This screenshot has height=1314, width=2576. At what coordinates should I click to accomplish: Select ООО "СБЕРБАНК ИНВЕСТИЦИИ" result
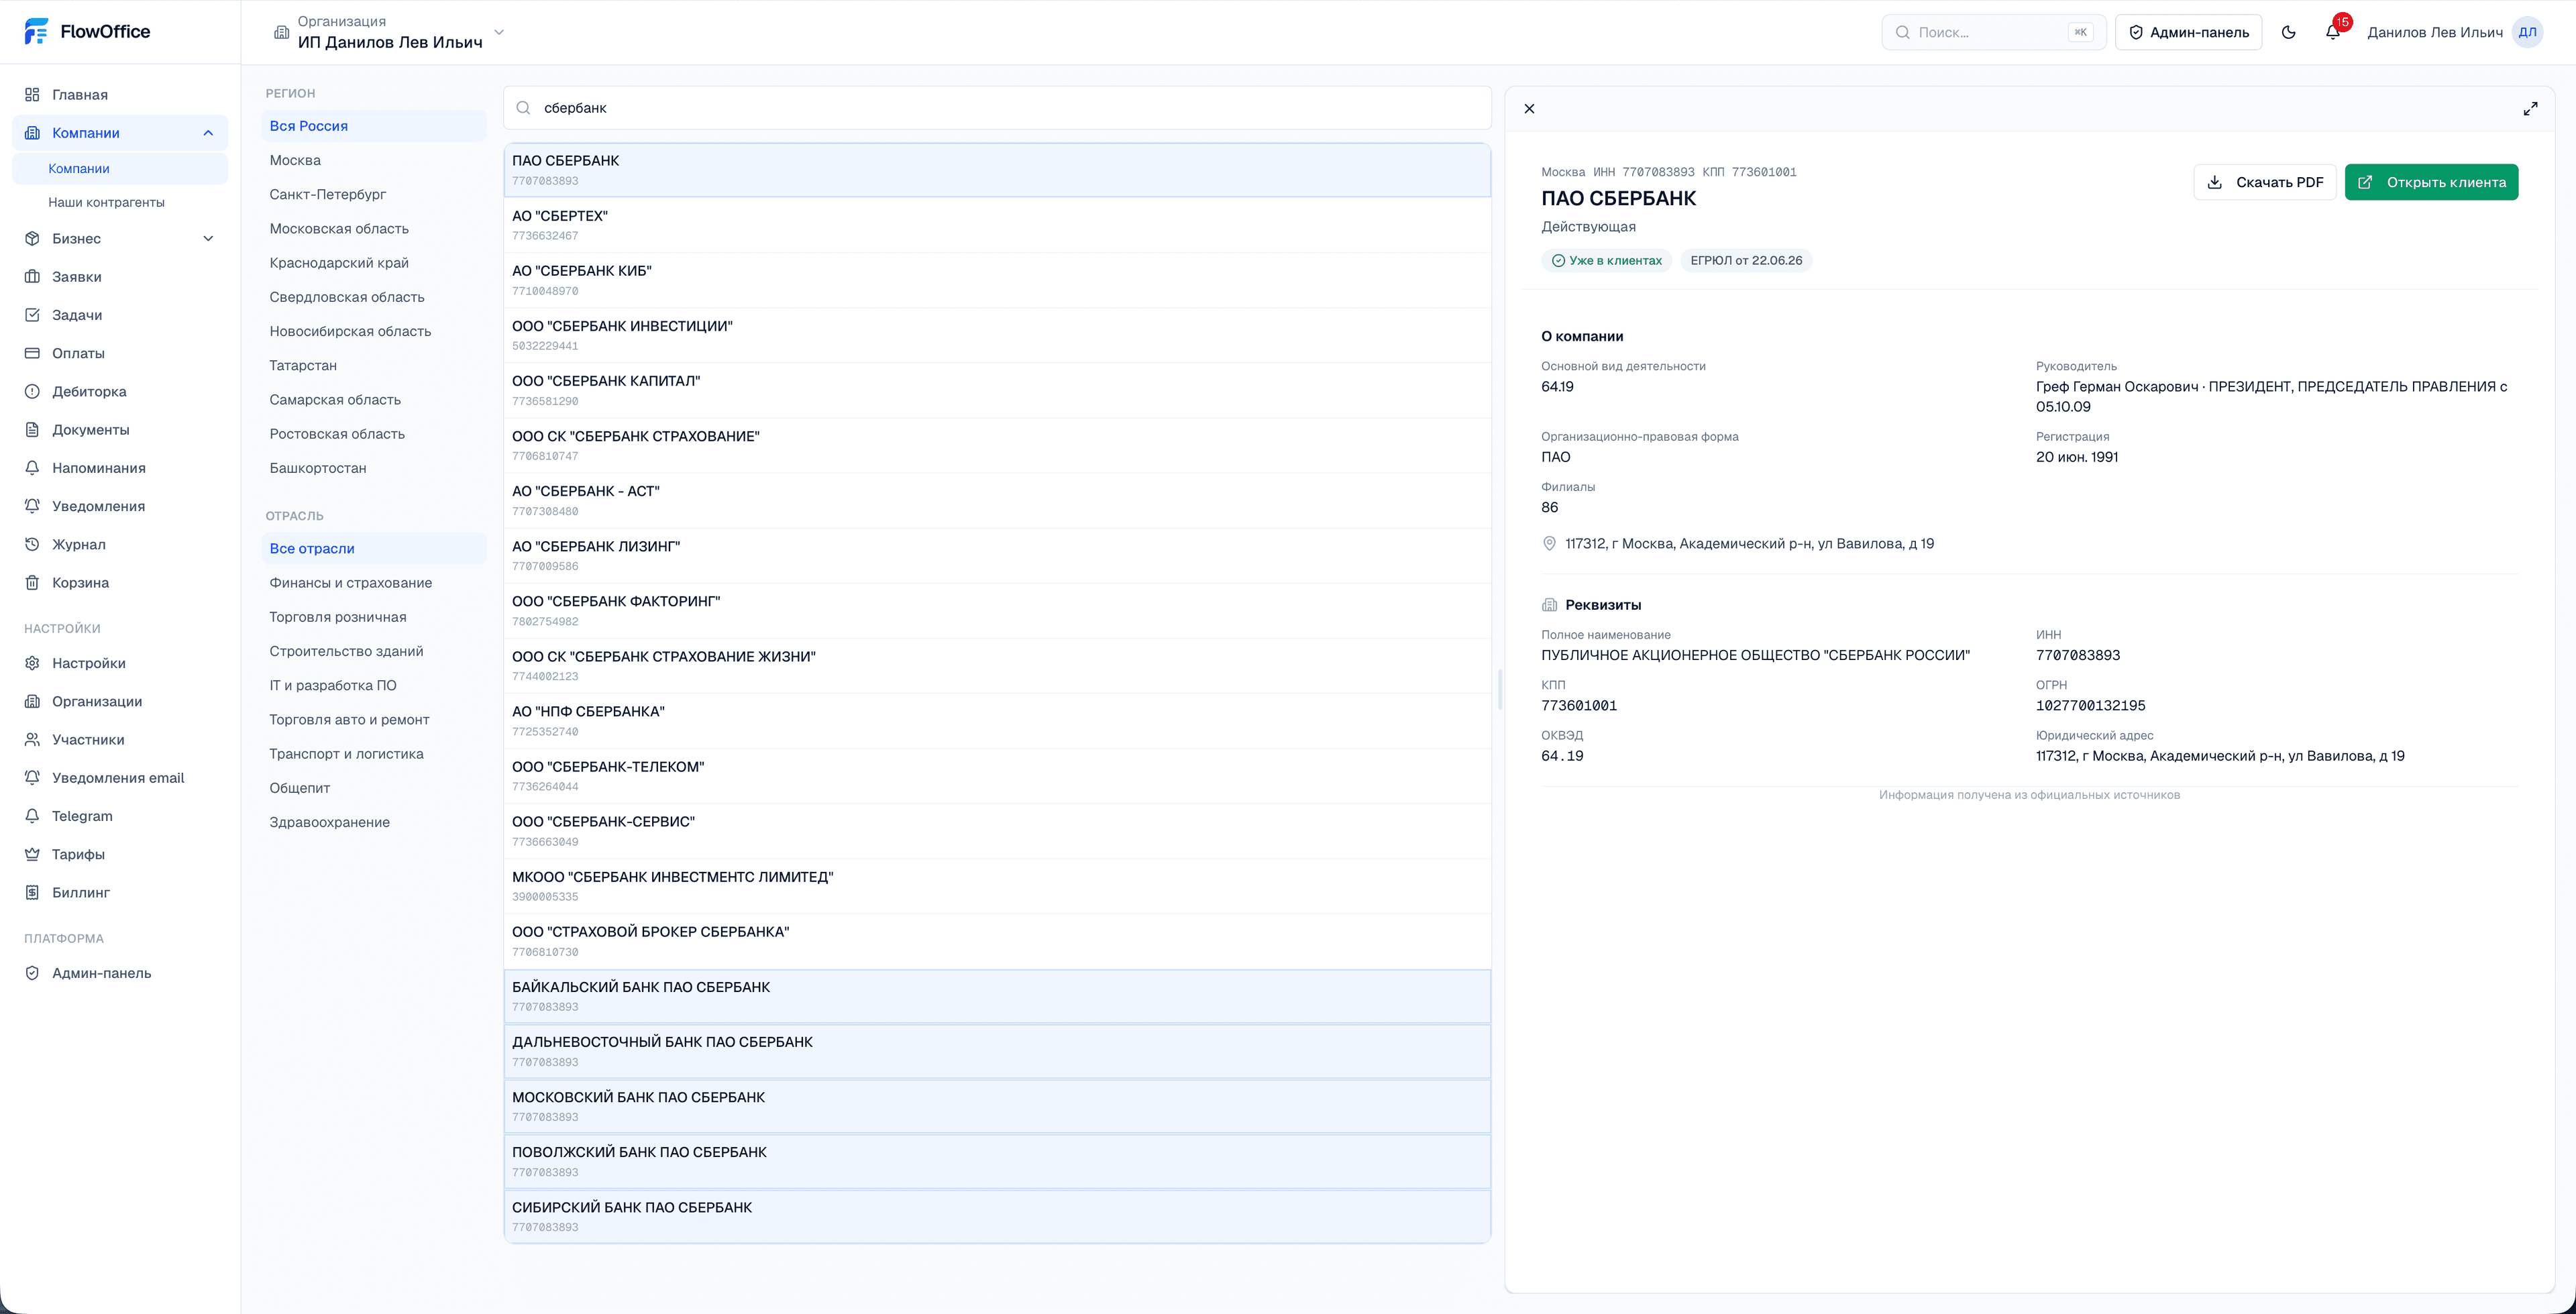[997, 335]
